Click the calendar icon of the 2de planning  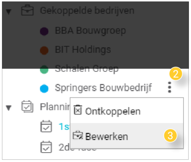click(x=46, y=147)
